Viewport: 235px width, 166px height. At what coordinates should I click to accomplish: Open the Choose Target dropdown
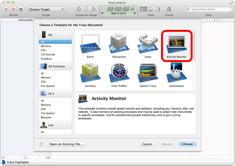(x=46, y=9)
